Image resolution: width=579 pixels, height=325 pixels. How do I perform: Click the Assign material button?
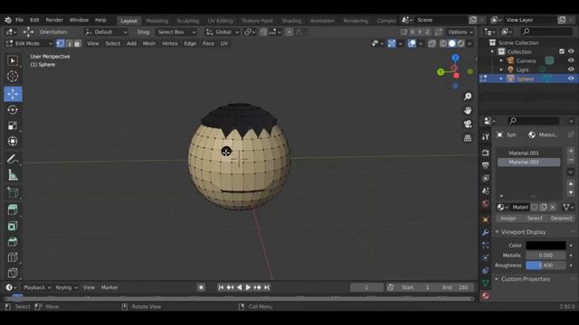(x=508, y=218)
